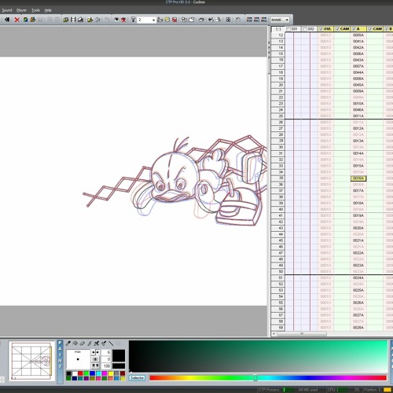This screenshot has width=393, height=393.
Task: Click the red onion-skin bug icon
Action: coord(123,20)
